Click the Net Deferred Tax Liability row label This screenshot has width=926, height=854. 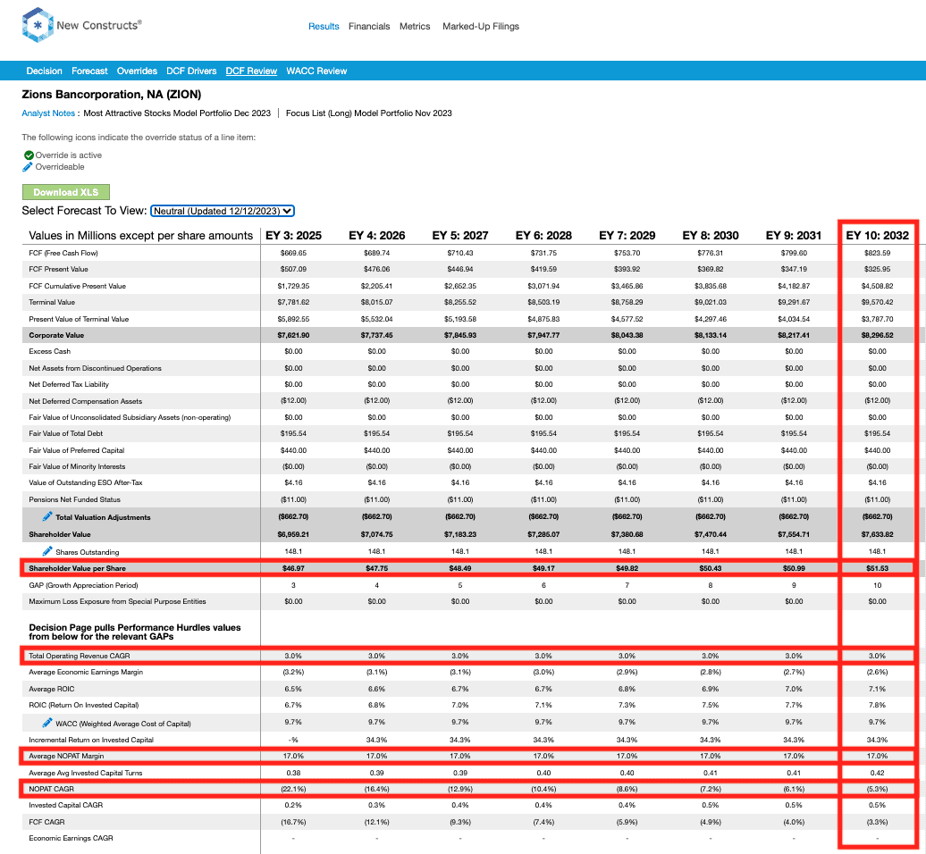point(69,384)
